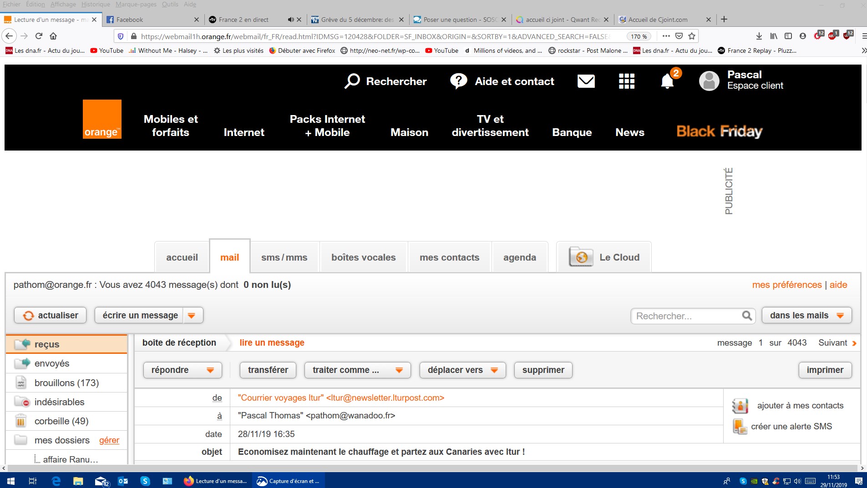
Task: Expand écrire un message dropdown arrow
Action: 192,316
